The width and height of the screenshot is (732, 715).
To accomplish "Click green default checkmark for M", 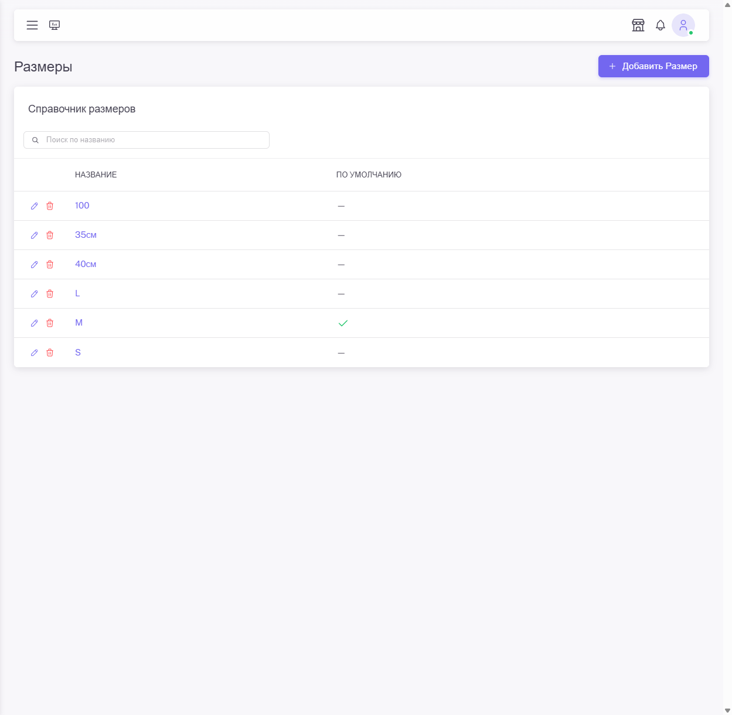I will coord(343,323).
